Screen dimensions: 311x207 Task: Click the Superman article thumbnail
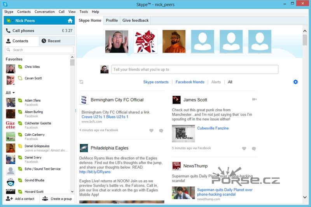(183, 193)
